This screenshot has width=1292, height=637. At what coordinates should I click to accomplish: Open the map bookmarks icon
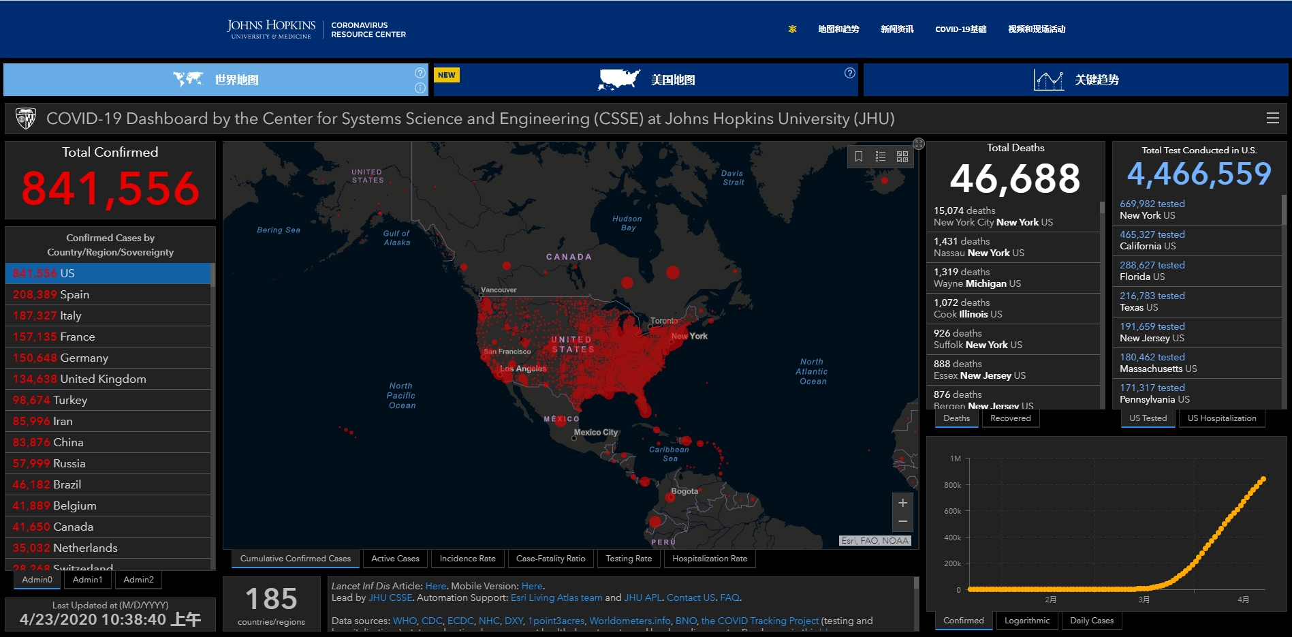[859, 157]
